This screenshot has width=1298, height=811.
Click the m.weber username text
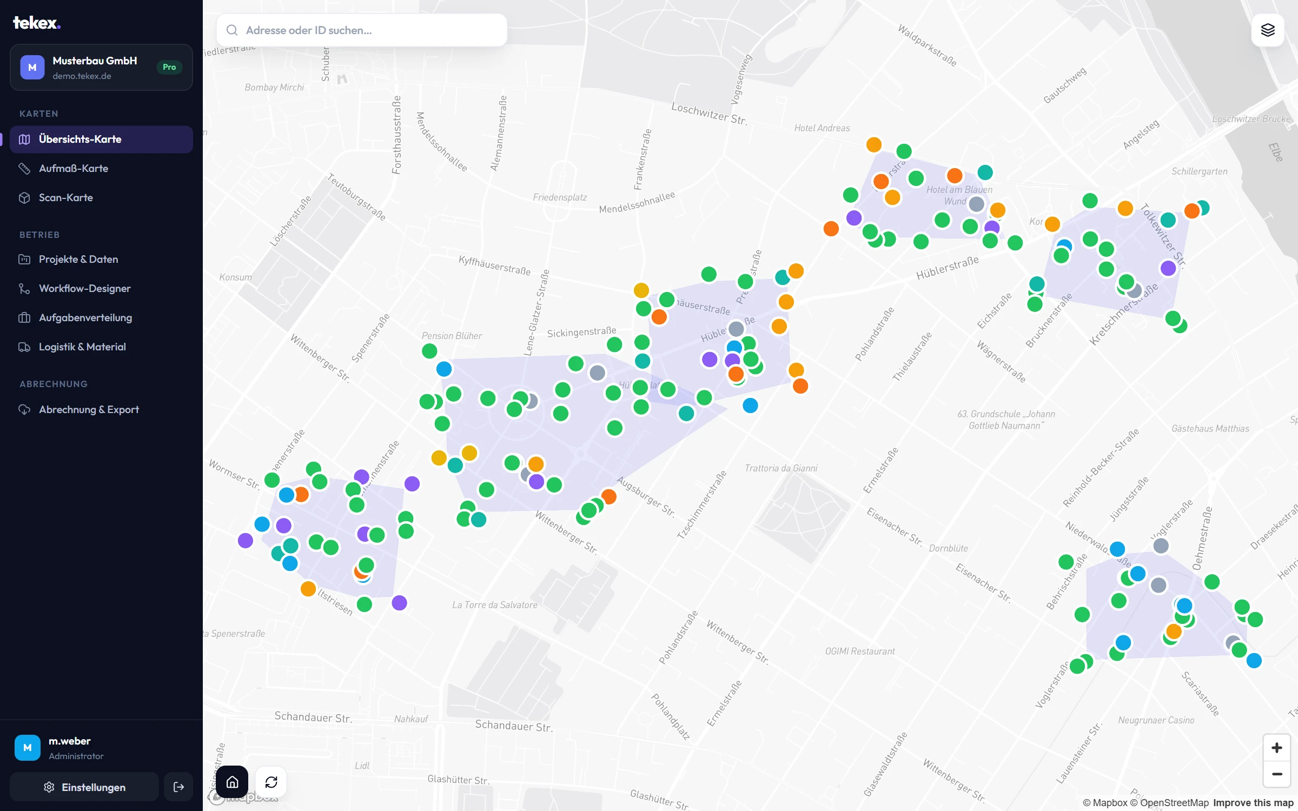click(x=70, y=741)
